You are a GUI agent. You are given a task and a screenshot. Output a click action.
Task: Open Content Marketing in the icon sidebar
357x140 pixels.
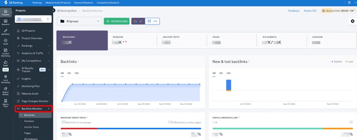point(5,53)
